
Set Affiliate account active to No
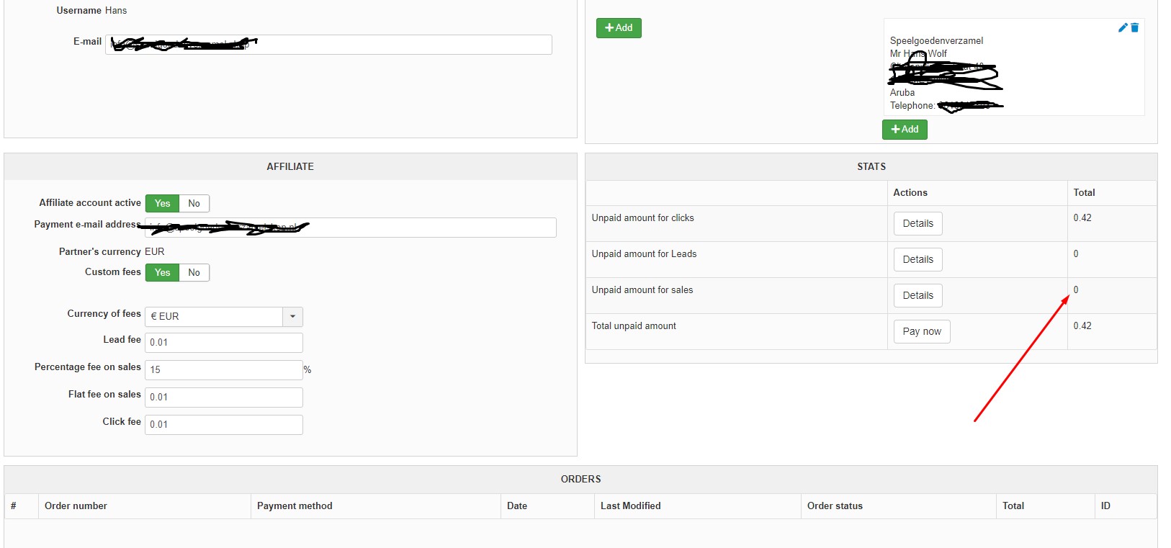[x=194, y=204]
